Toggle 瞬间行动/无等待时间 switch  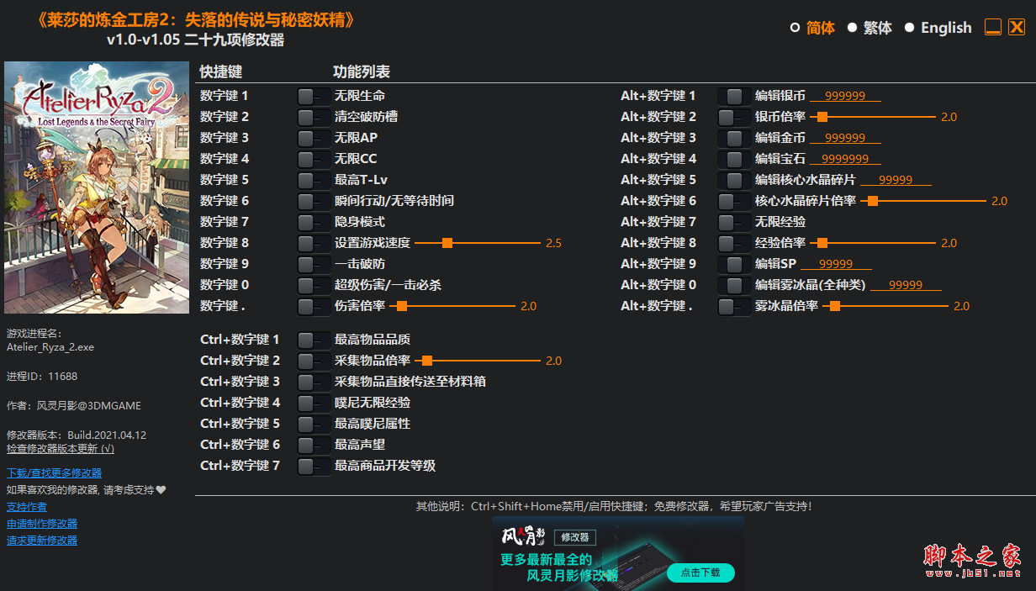click(314, 201)
